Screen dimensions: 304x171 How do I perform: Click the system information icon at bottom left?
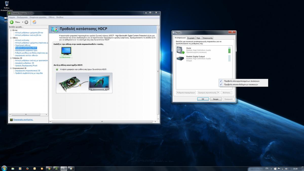[x=11, y=120]
